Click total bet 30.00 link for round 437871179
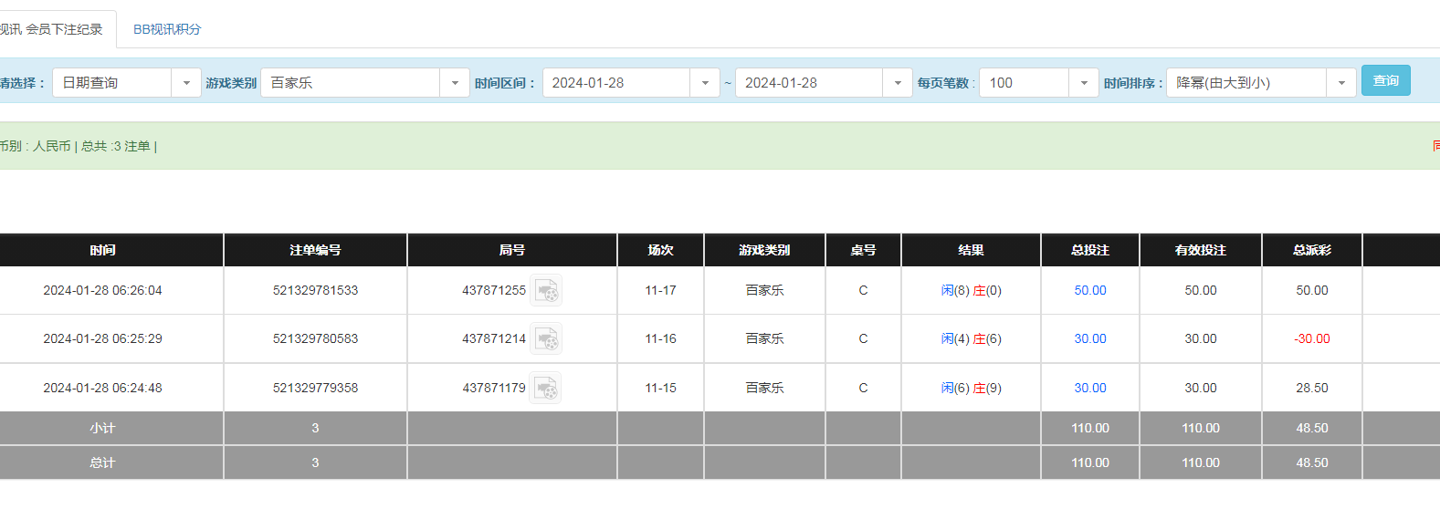This screenshot has width=1440, height=509. [1090, 389]
